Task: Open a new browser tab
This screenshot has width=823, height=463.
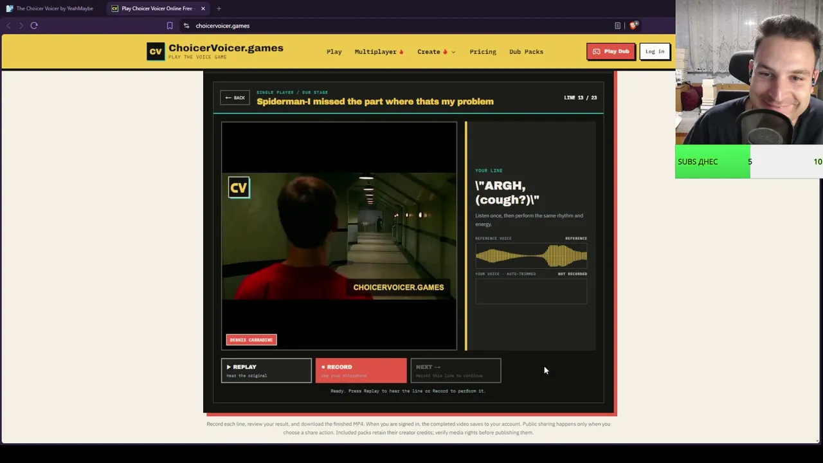Action: tap(219, 8)
